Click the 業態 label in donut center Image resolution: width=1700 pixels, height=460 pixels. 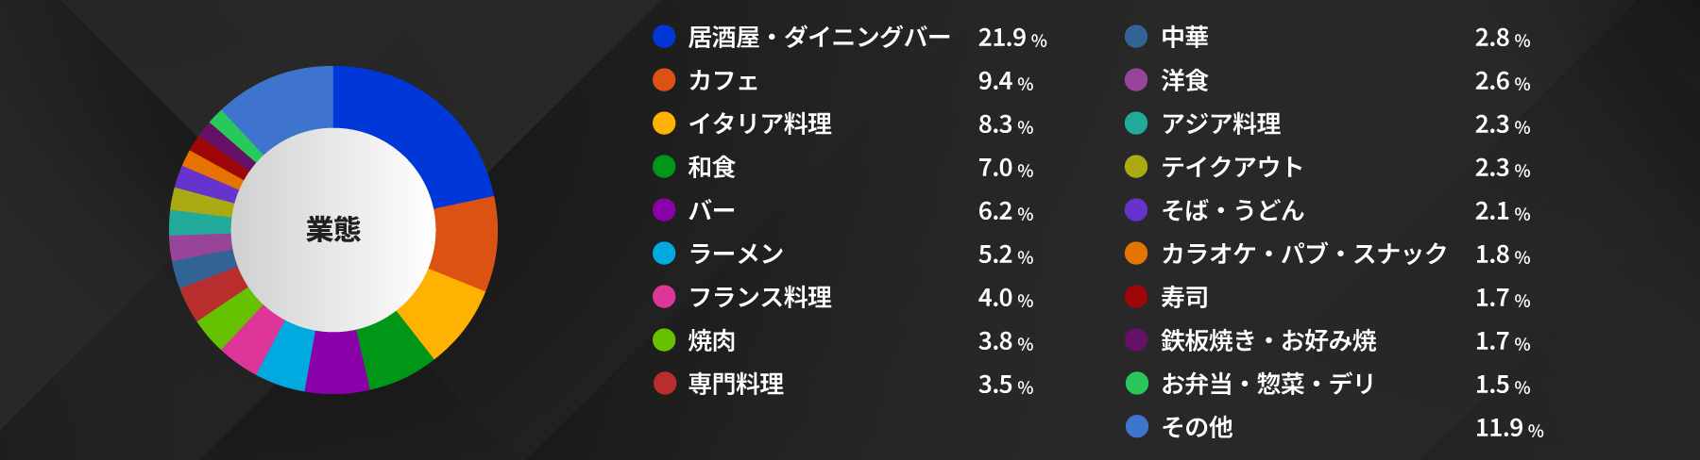333,229
